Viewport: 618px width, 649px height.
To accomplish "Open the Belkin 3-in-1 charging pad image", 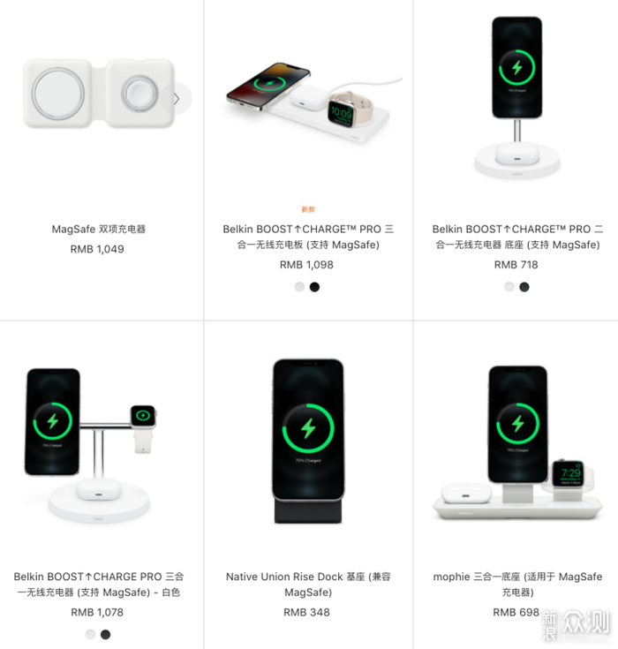I will click(x=313, y=102).
